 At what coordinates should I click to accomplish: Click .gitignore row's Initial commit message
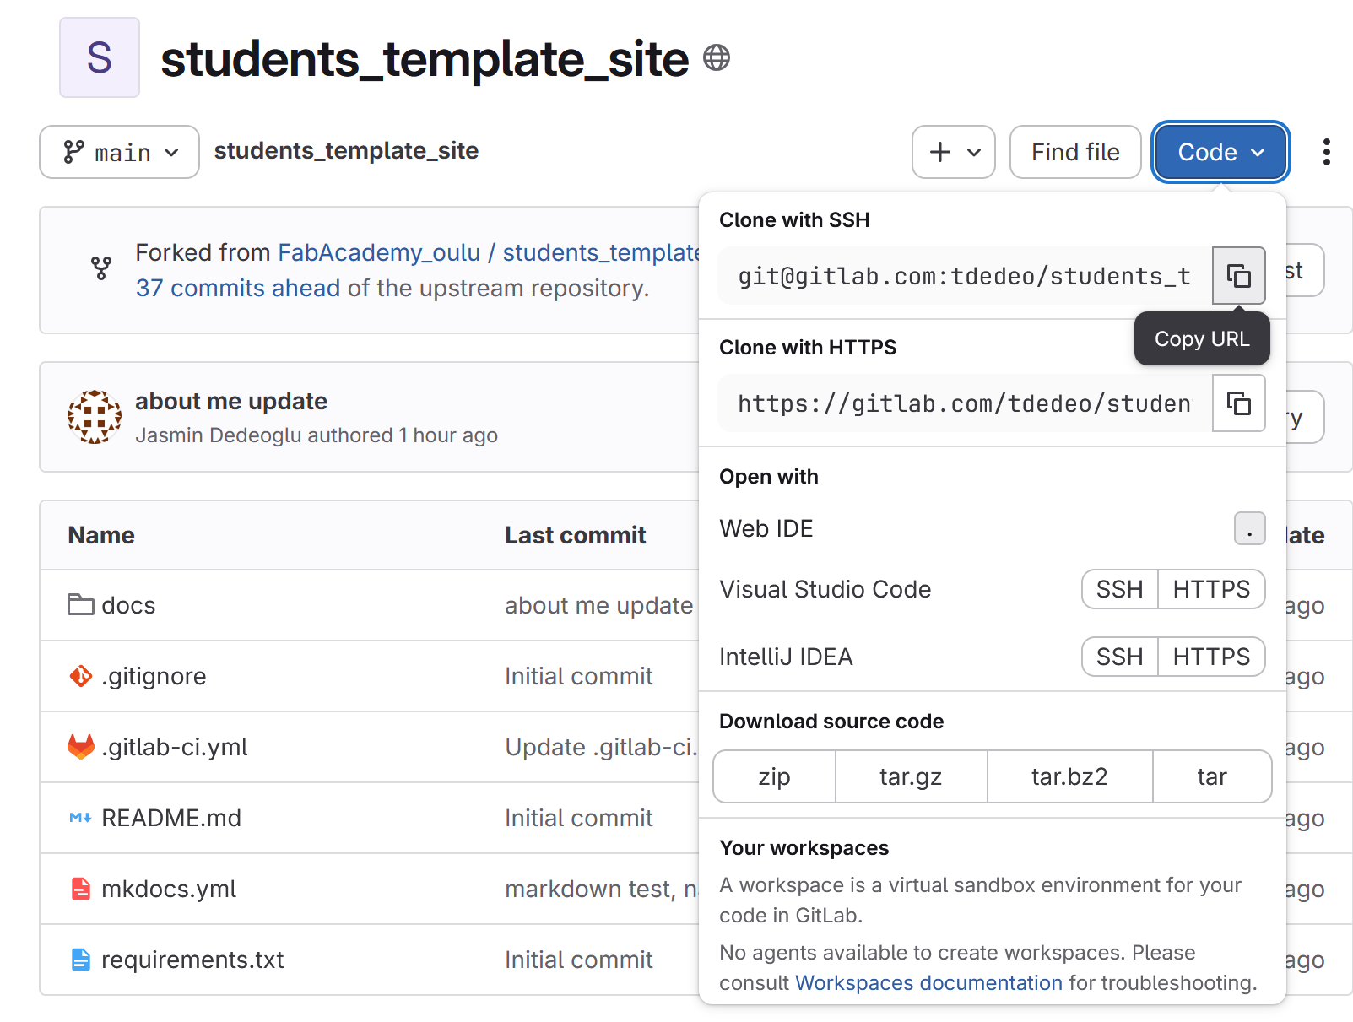[x=579, y=676]
